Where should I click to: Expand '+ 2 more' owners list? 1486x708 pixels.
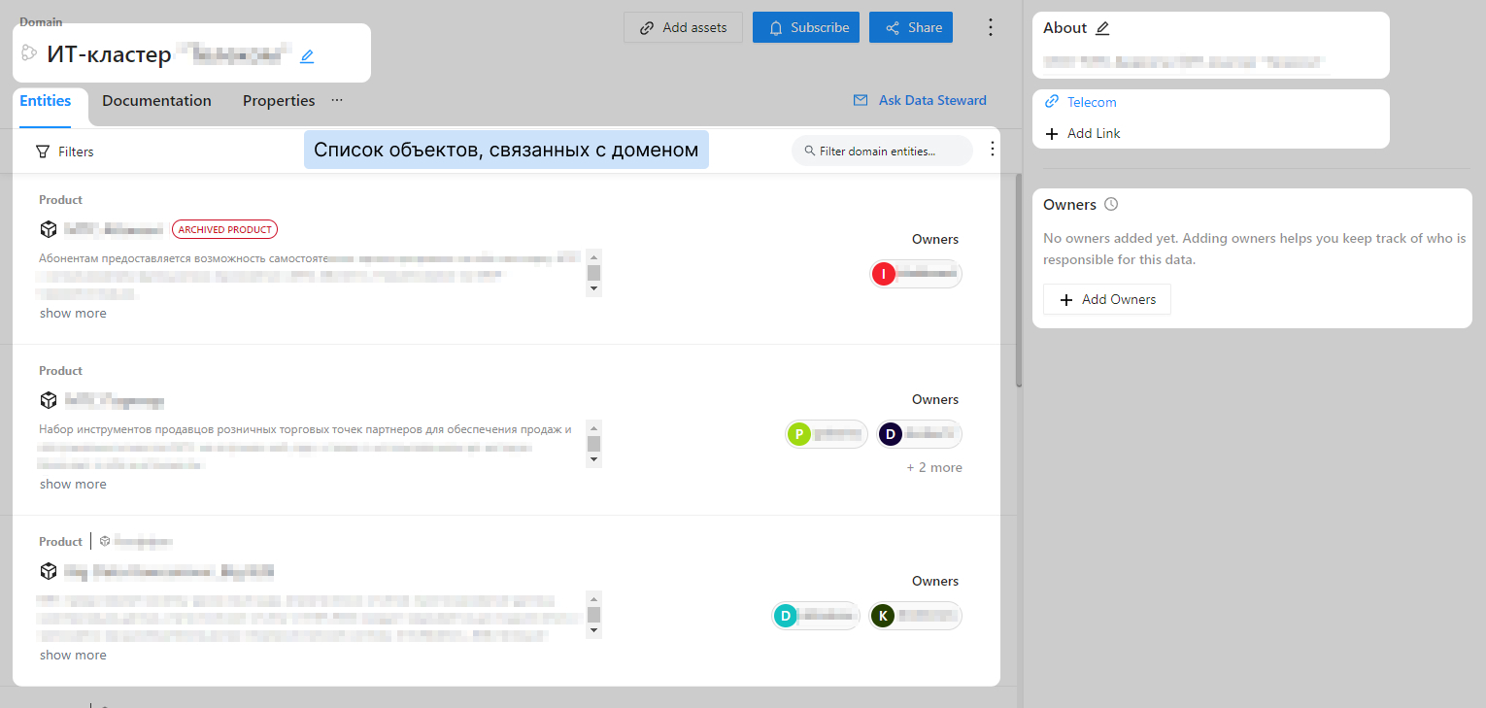tap(934, 467)
